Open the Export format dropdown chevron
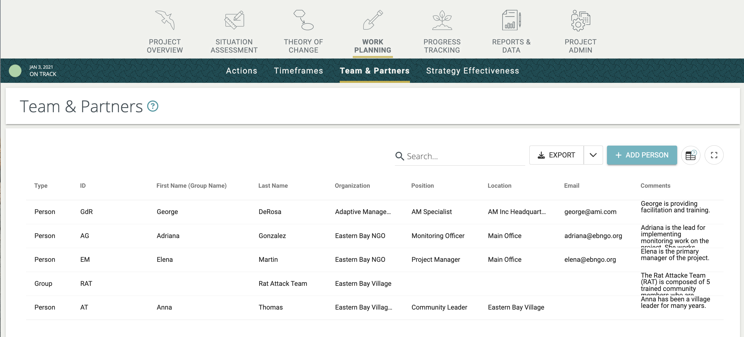Image resolution: width=744 pixels, height=337 pixels. click(x=593, y=155)
